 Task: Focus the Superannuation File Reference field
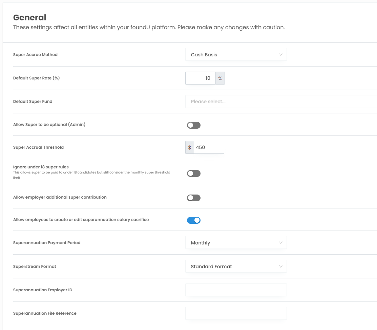236,313
